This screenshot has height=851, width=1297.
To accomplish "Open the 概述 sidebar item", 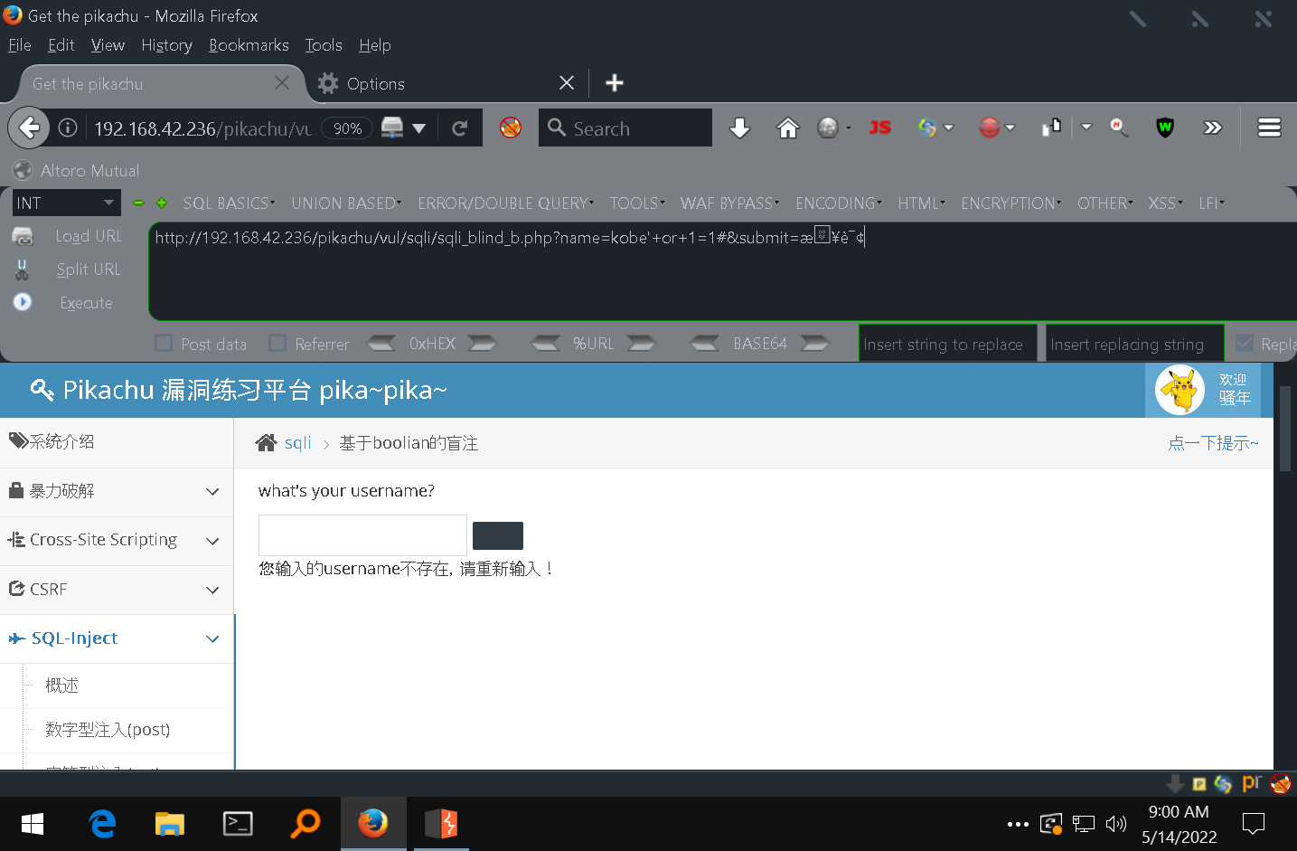I will coord(61,686).
